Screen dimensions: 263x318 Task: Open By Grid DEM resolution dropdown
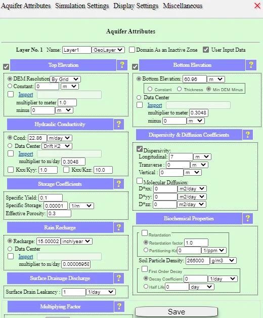(65, 79)
